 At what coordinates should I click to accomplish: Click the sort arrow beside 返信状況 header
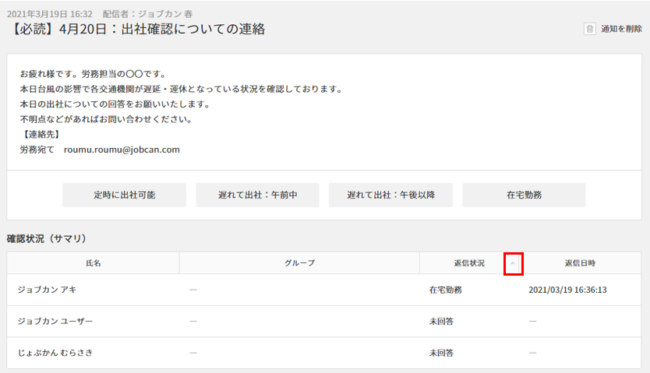512,263
